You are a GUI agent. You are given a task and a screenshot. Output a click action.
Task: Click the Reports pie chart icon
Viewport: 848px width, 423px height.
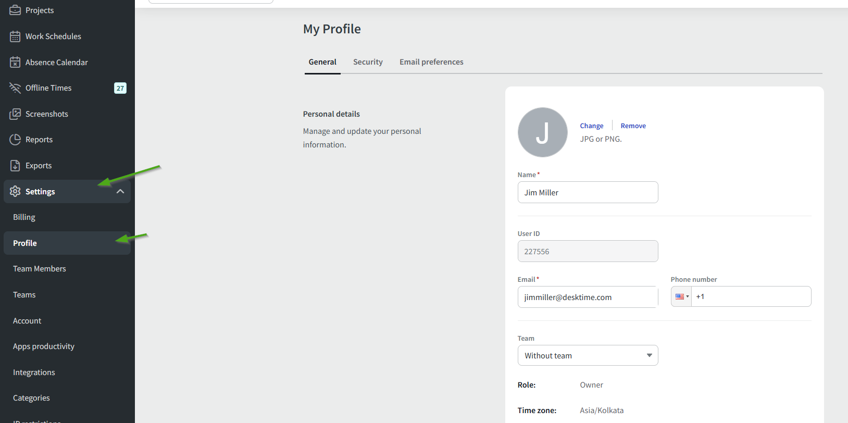click(15, 140)
